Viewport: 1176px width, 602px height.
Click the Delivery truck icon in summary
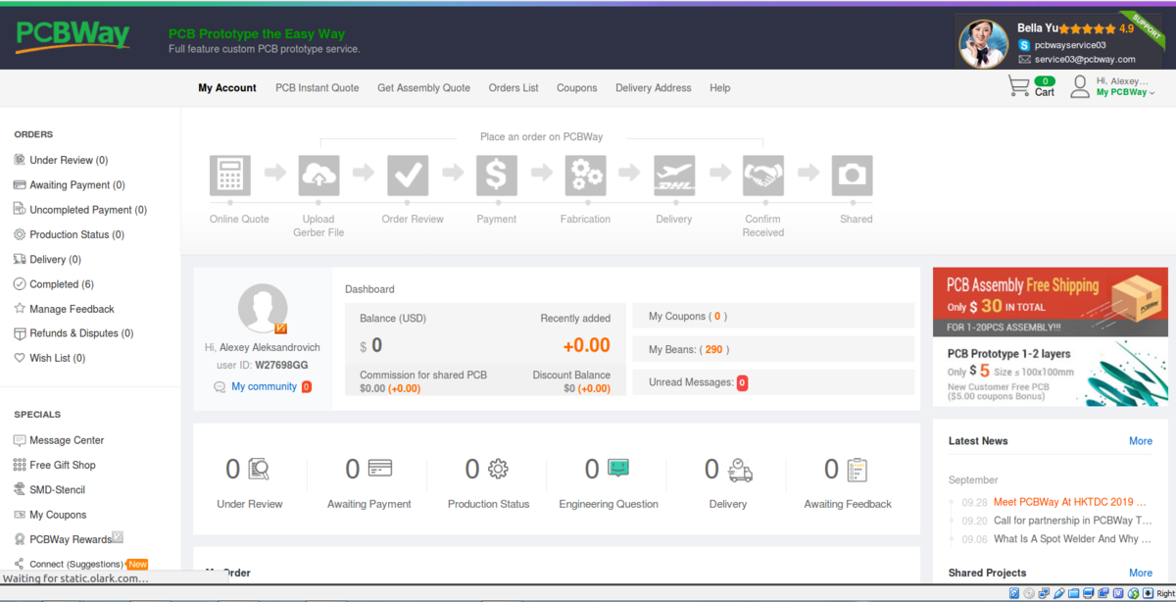click(x=740, y=470)
